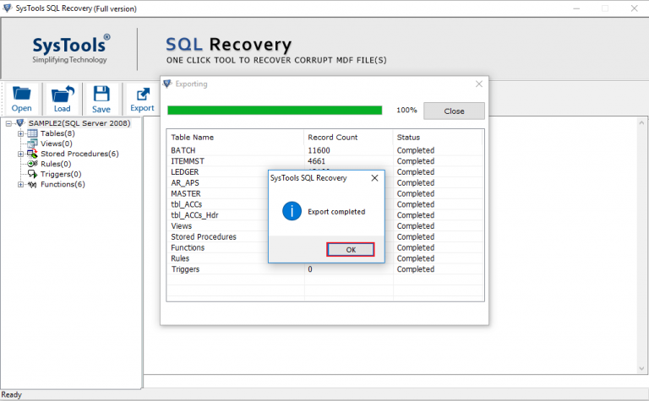Image resolution: width=649 pixels, height=401 pixels.
Task: Click the Export toolbar icon
Action: (x=143, y=95)
